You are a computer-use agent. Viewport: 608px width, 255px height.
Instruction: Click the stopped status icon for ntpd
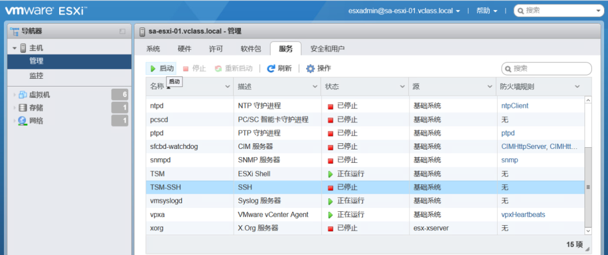(331, 106)
